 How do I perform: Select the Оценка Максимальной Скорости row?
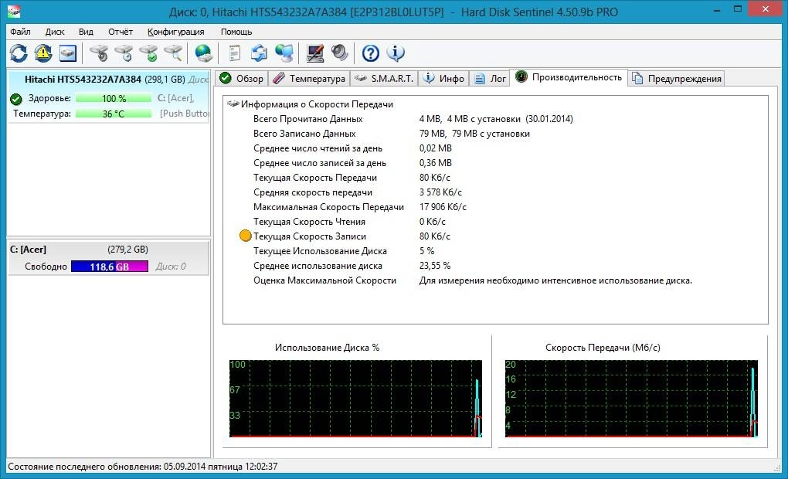472,280
